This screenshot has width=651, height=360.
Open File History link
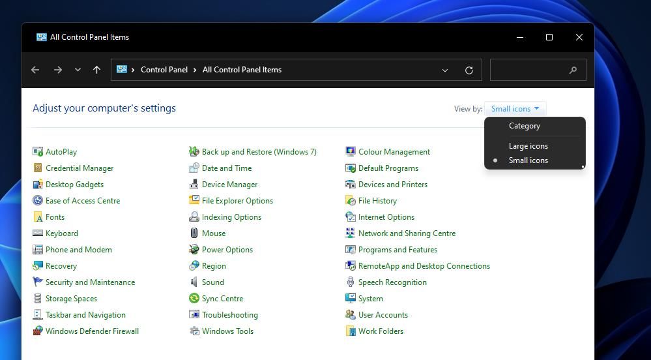click(x=377, y=200)
